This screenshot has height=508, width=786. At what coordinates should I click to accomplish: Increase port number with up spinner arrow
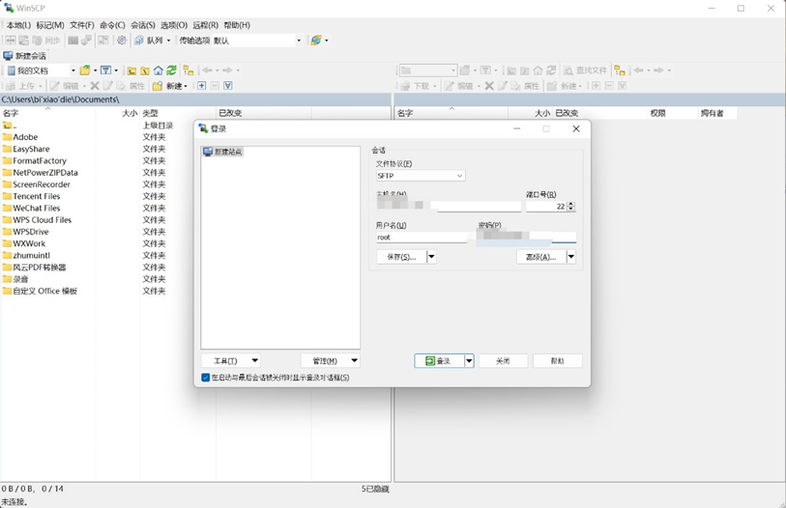point(570,204)
